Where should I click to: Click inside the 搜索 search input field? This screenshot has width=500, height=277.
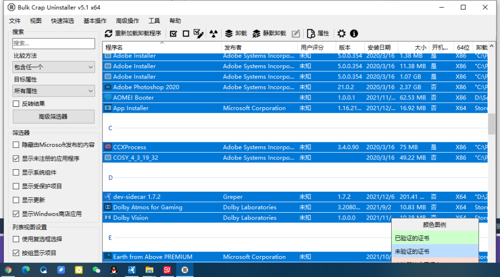[x=54, y=43]
